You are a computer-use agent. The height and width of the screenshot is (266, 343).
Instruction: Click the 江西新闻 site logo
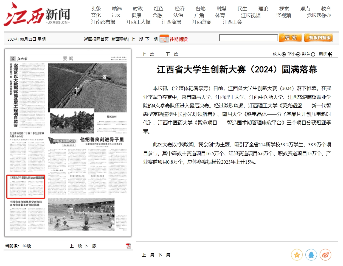tap(37, 15)
